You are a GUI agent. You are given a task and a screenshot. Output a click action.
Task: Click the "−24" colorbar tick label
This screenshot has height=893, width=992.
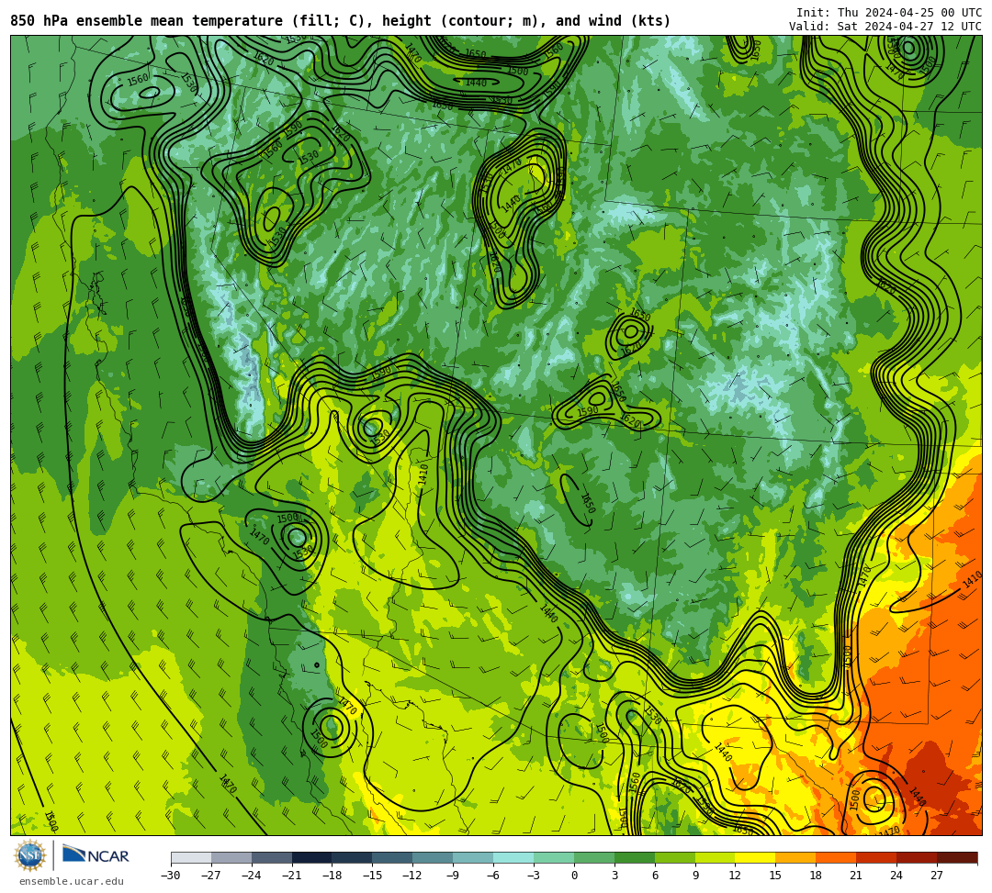click(x=252, y=876)
